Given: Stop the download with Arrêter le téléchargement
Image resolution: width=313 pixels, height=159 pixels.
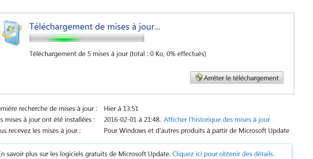Looking at the screenshot, I should (237, 77).
